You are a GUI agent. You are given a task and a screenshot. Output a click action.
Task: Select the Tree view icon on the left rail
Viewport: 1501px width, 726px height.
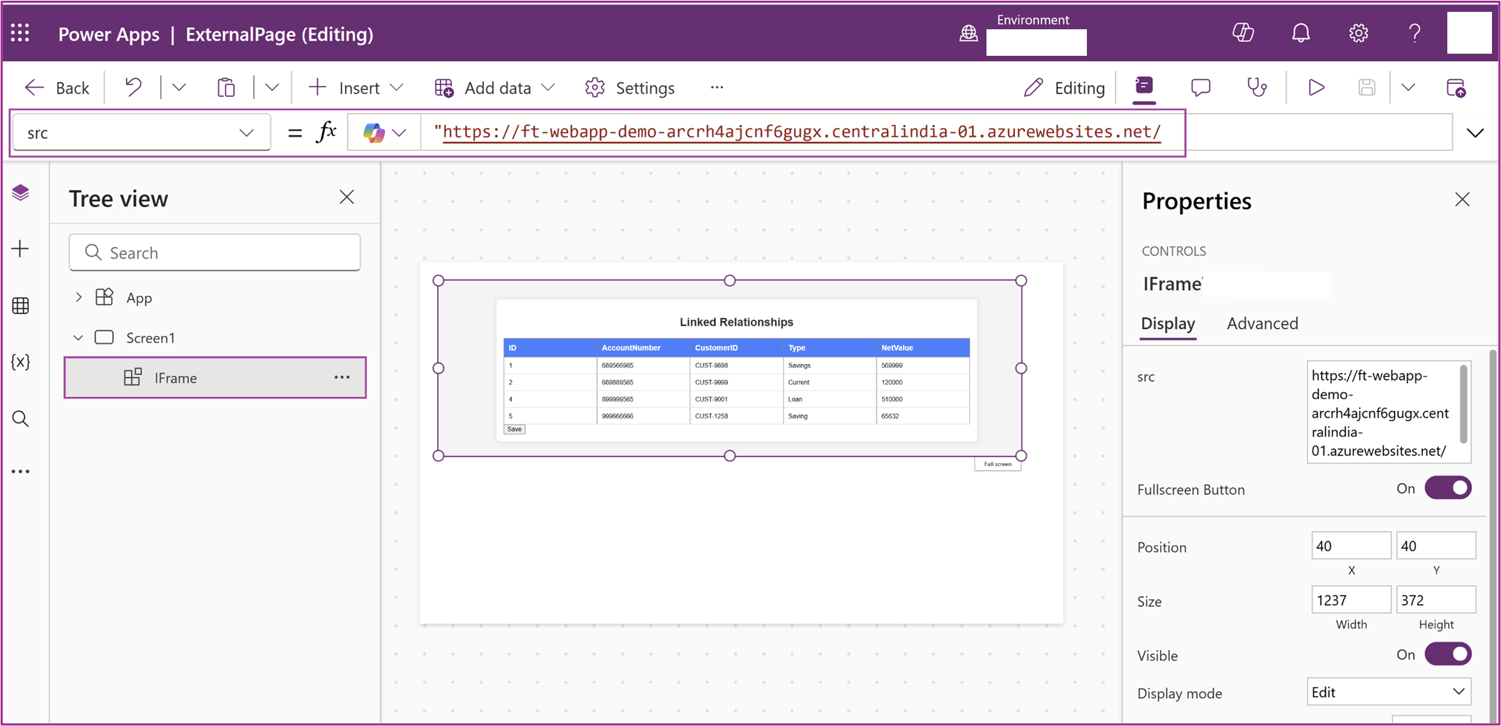coord(21,192)
